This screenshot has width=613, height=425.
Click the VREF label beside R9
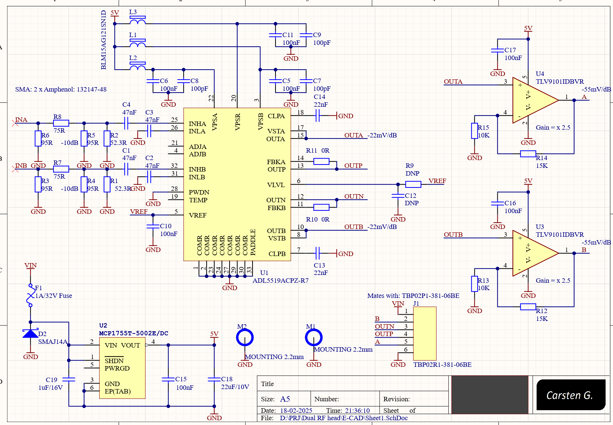coord(437,181)
